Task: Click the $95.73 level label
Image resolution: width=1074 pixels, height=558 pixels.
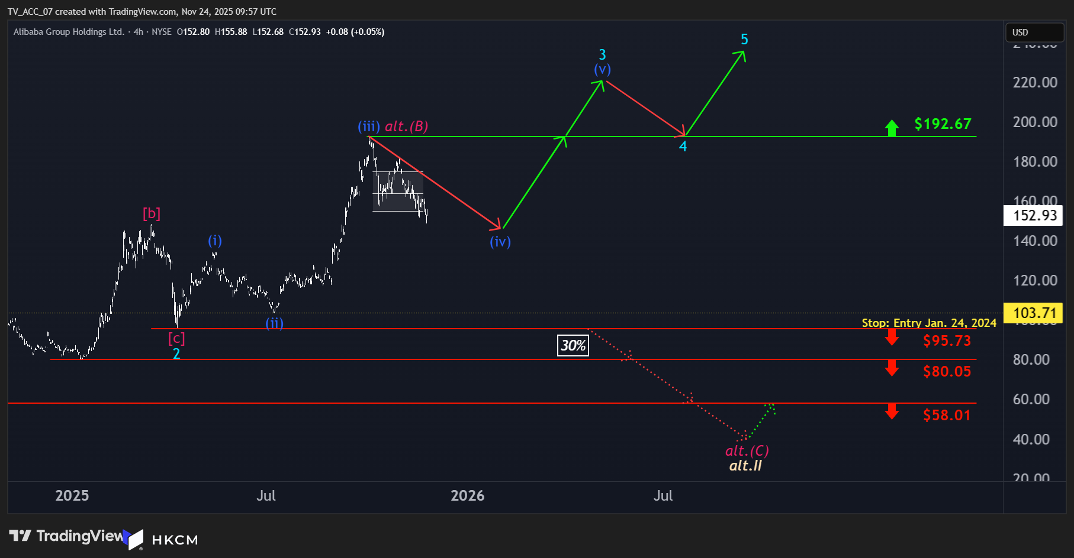Action: click(x=947, y=340)
